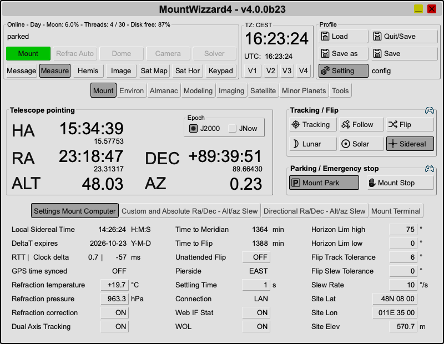
Task: Click the Save as profile button
Action: (x=343, y=53)
